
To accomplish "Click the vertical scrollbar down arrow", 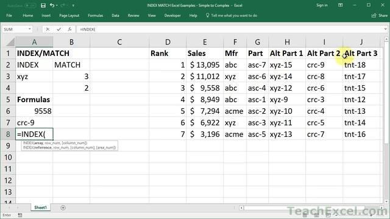I will click(x=386, y=202).
